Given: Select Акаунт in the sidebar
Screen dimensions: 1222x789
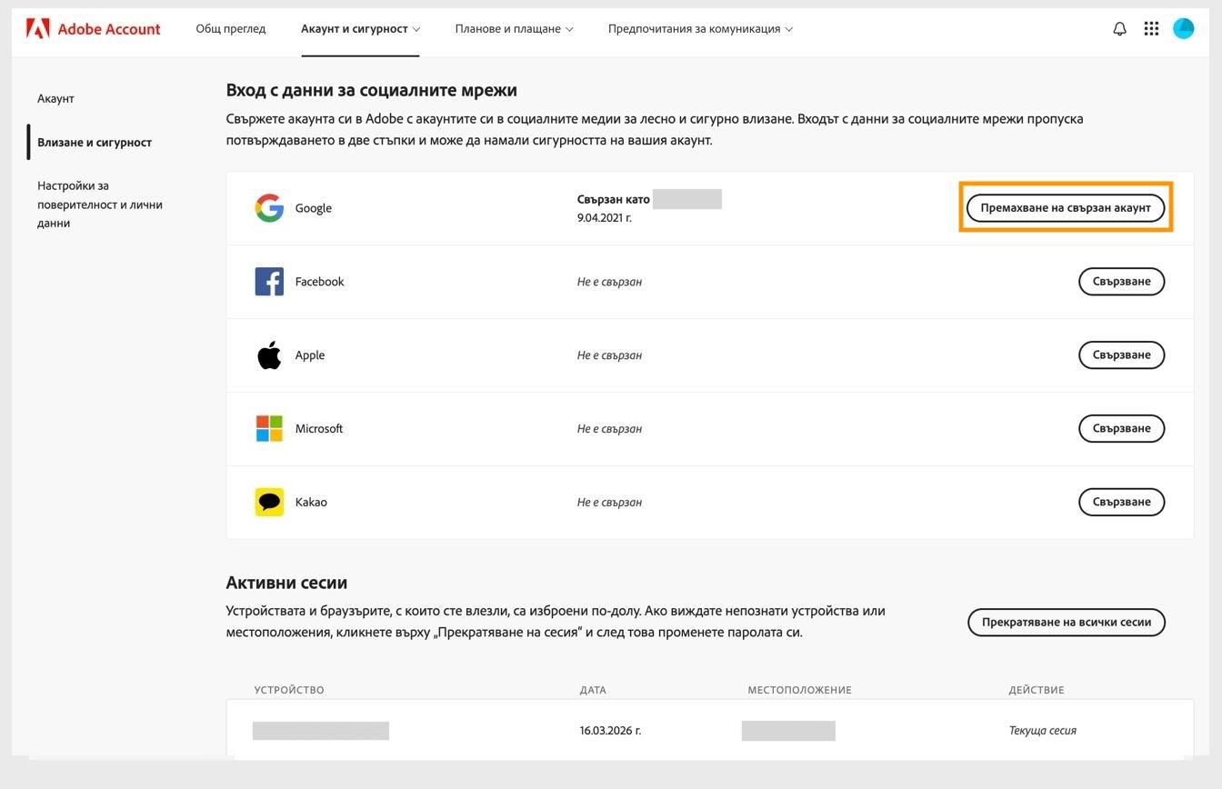Looking at the screenshot, I should tap(55, 98).
